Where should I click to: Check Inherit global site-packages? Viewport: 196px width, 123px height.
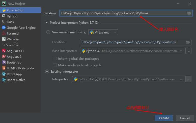pos(55,58)
